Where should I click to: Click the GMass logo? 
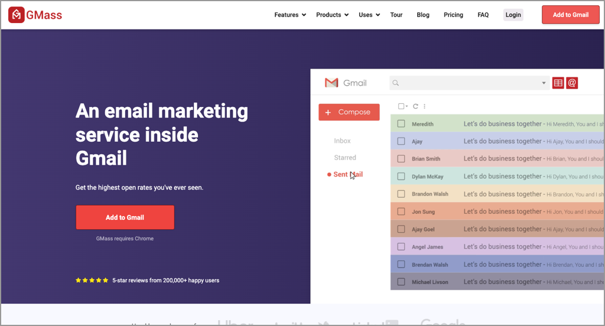(x=35, y=15)
